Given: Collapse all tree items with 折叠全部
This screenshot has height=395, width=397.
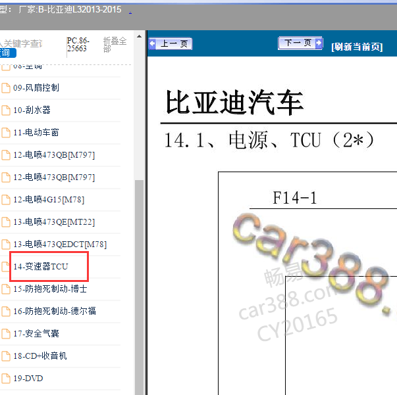Looking at the screenshot, I should (115, 45).
